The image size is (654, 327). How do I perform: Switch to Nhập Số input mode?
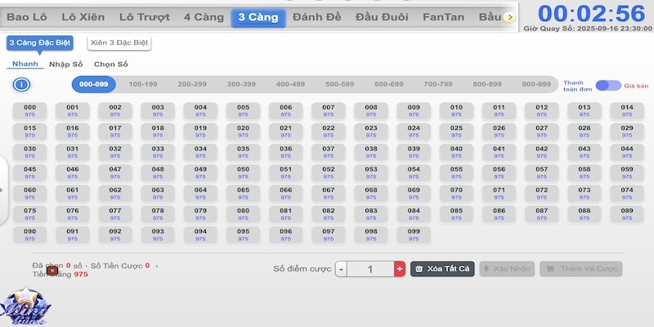pyautogui.click(x=65, y=64)
